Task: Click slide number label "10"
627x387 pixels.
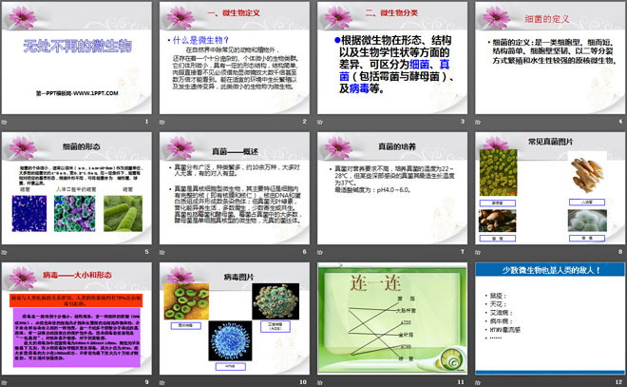Action: 303,382
